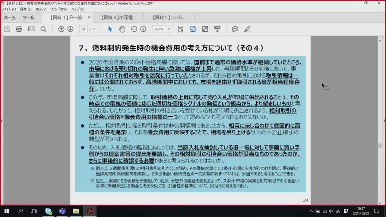
Task: Open the Windows Start menu
Action: click(7, 211)
